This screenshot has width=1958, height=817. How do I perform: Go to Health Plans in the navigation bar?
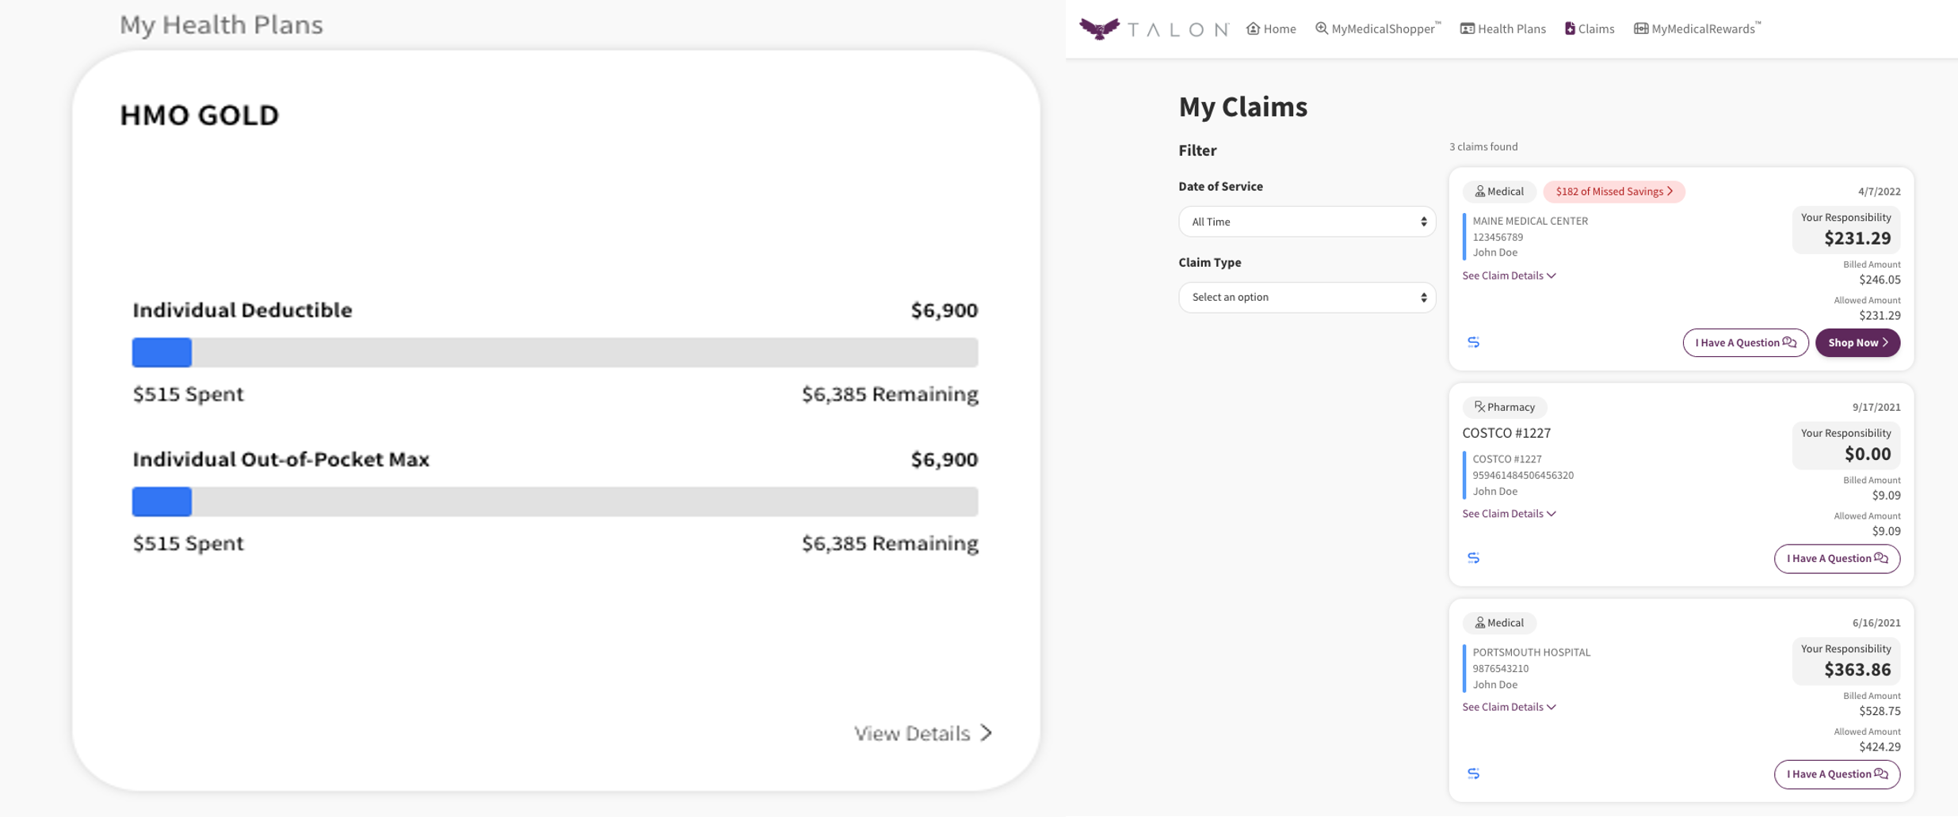1502,29
